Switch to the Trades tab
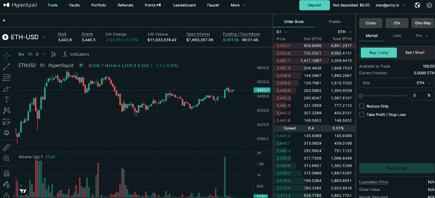 coord(334,22)
